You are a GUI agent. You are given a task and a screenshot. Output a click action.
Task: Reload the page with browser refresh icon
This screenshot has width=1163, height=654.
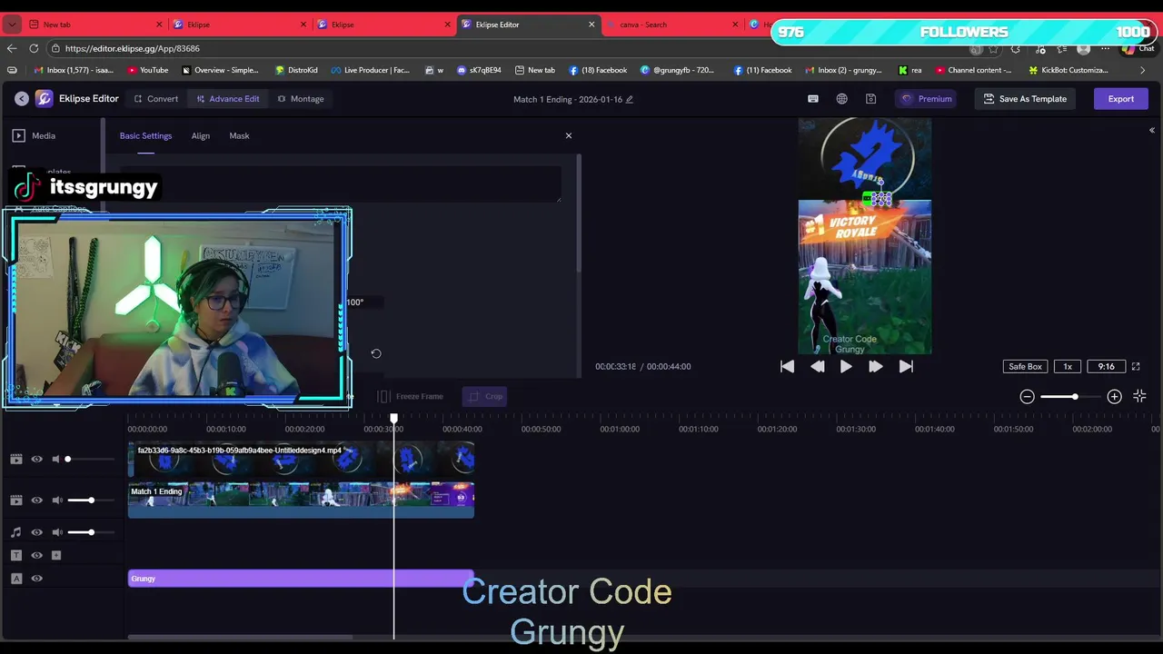[34, 48]
